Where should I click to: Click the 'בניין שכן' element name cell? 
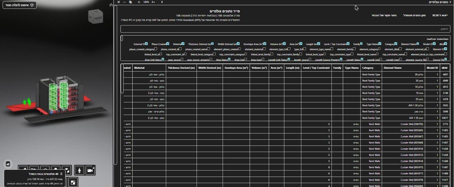403,112
